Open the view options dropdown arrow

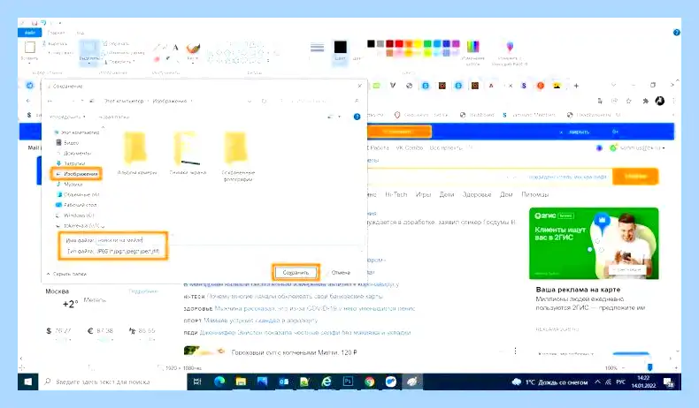(339, 117)
